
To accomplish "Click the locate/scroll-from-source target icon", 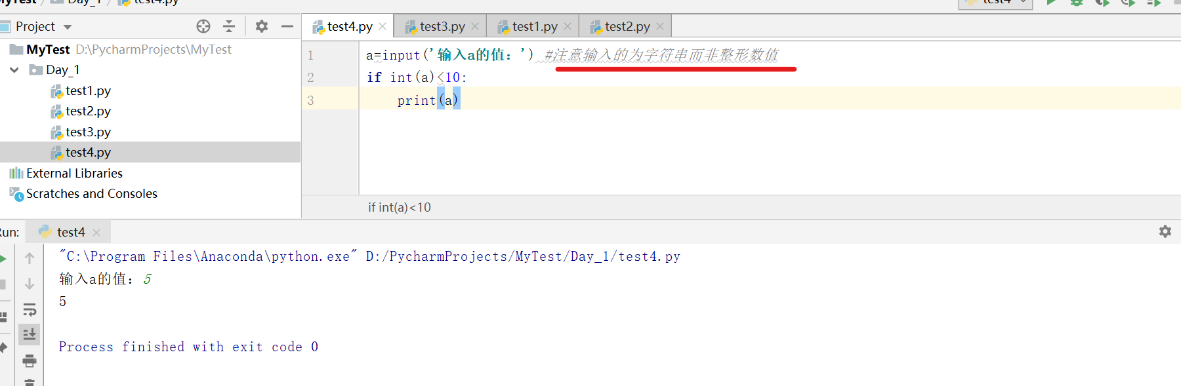I will click(203, 26).
